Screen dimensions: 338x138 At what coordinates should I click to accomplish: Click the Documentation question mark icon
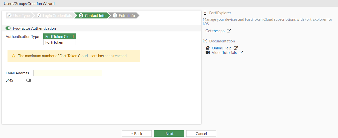point(205,41)
